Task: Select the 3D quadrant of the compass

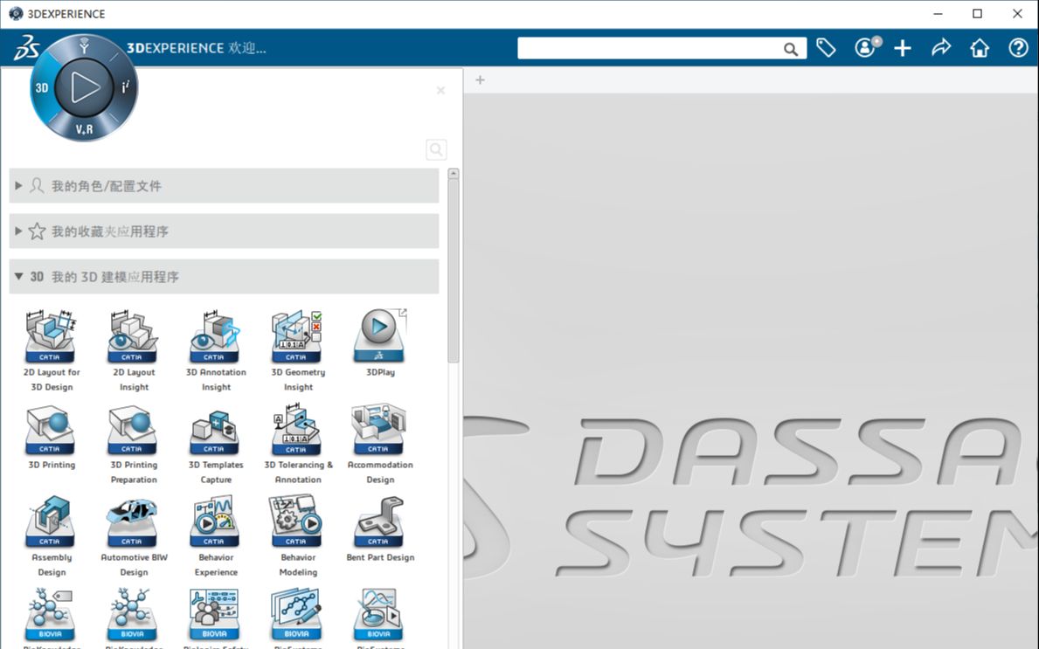Action: (42, 87)
